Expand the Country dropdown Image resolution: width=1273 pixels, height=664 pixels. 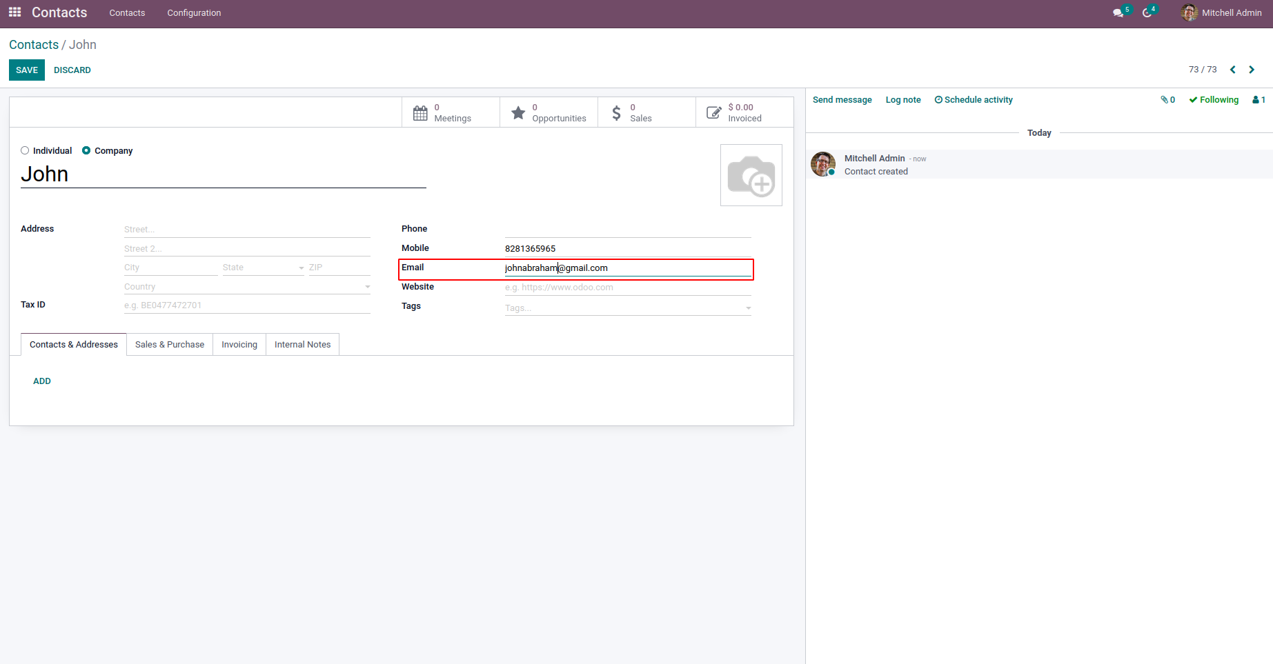tap(368, 287)
